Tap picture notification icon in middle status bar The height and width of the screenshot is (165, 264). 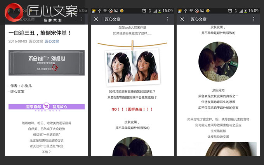point(116,11)
